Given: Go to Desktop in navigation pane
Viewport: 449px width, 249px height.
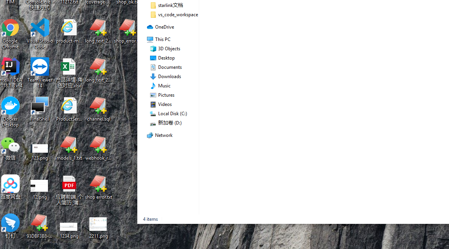Looking at the screenshot, I should (162, 58).
